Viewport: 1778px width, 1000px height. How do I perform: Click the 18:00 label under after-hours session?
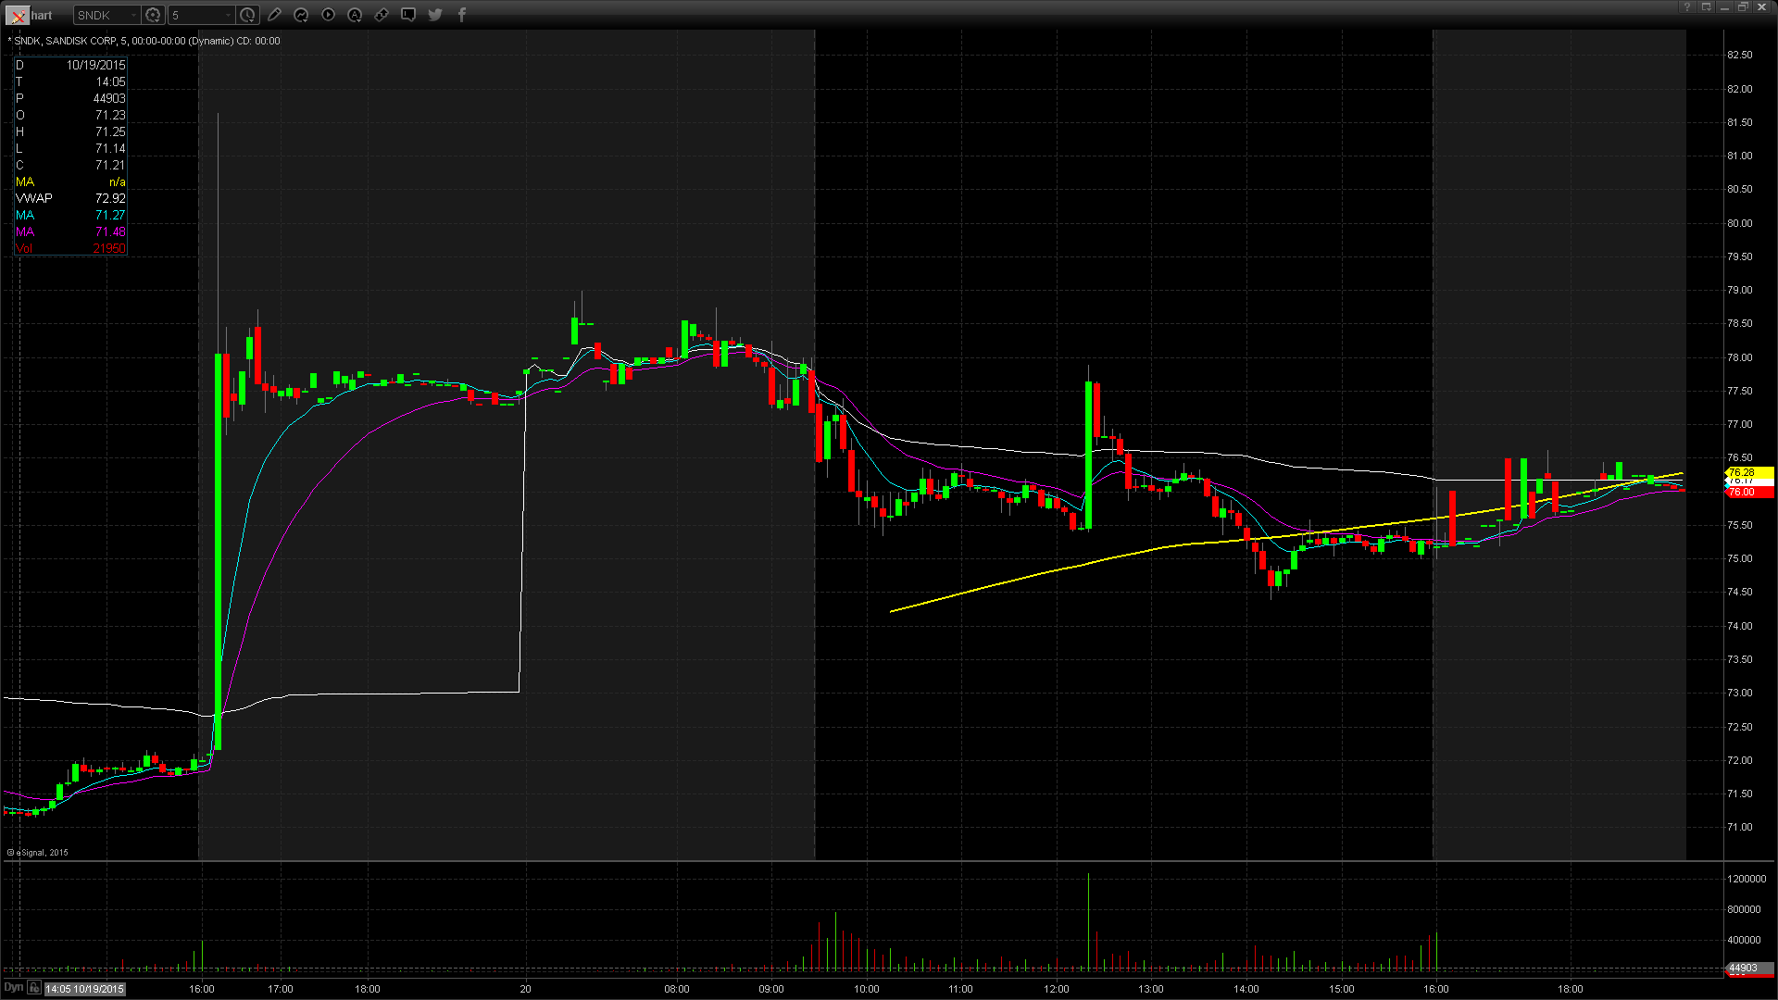pos(1570,989)
